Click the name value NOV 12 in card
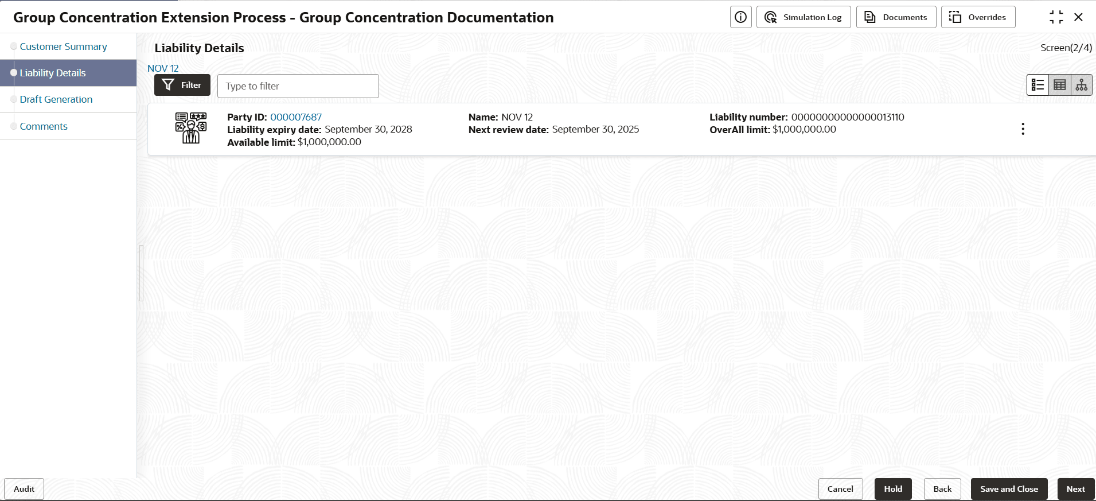Image resolution: width=1096 pixels, height=501 pixels. pyautogui.click(x=517, y=117)
